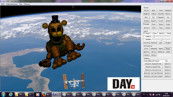Open the Вид menu
This screenshot has width=173, height=97.
[x=21, y=4]
